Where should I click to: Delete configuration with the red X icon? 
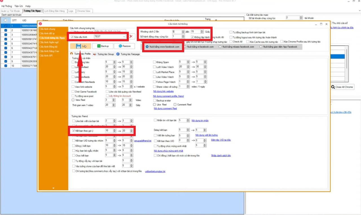(x=131, y=37)
